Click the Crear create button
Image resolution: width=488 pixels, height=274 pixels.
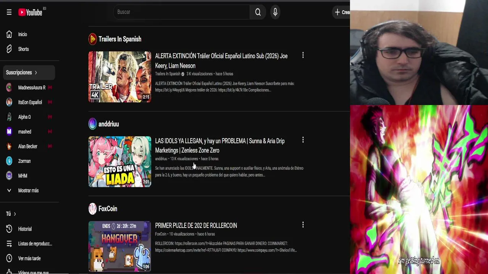[x=342, y=12]
